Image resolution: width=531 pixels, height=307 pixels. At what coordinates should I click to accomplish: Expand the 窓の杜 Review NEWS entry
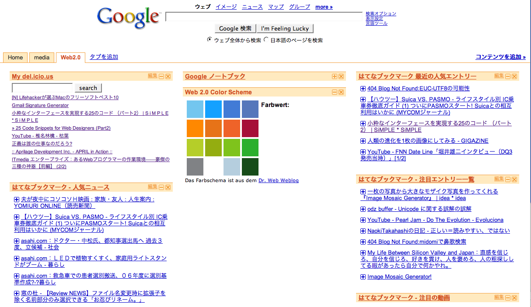[x=17, y=293]
